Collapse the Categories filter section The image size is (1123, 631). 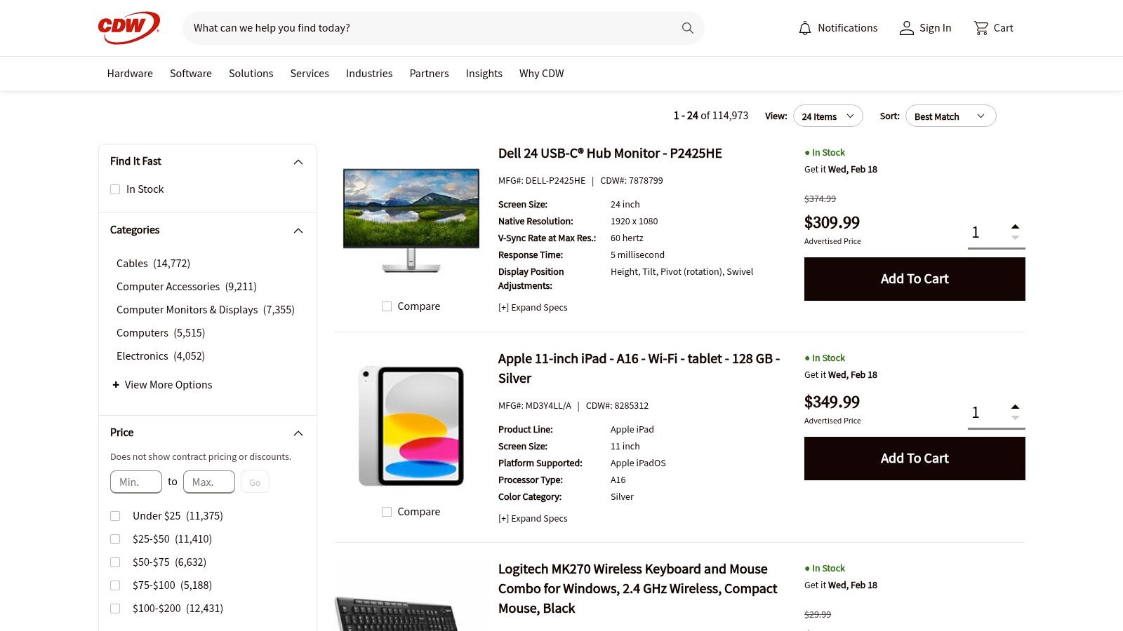tap(298, 231)
